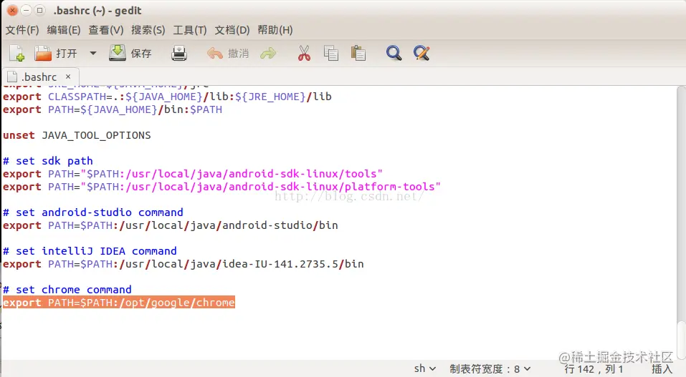
Task: Open the 文档(D) menu
Action: point(232,30)
